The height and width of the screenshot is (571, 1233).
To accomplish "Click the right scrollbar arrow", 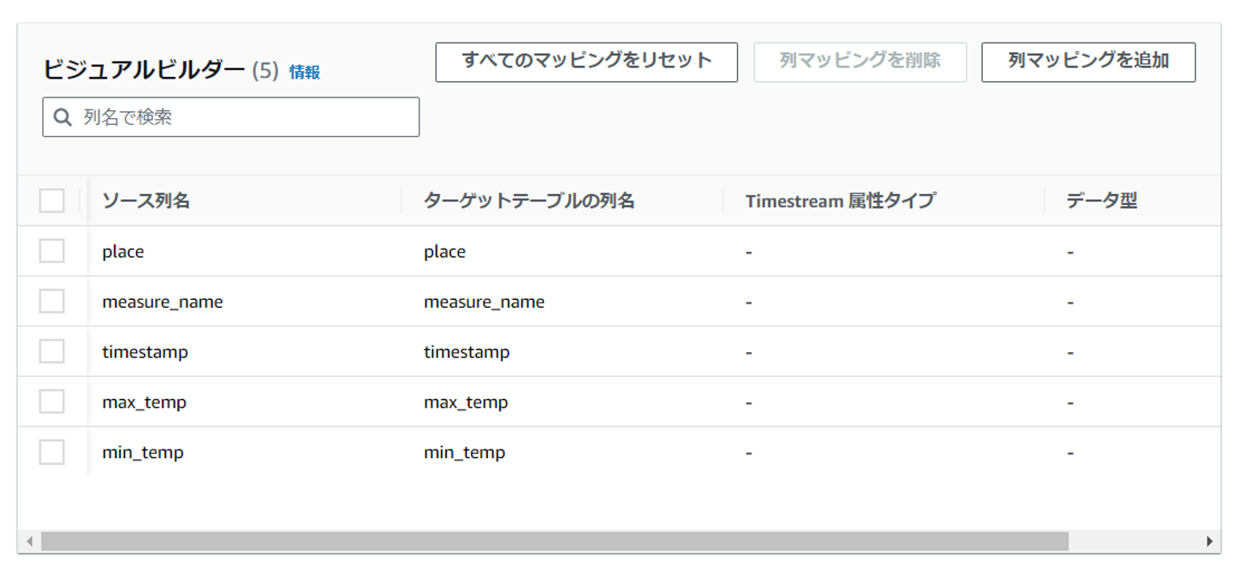I will (1209, 541).
